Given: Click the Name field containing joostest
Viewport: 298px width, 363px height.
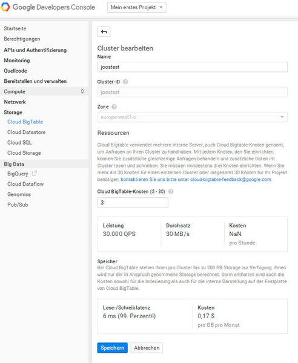Looking at the screenshot, I should [x=193, y=67].
